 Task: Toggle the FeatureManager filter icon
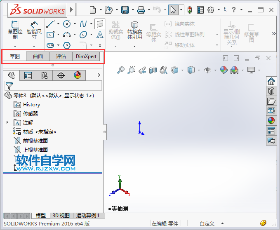(9, 86)
